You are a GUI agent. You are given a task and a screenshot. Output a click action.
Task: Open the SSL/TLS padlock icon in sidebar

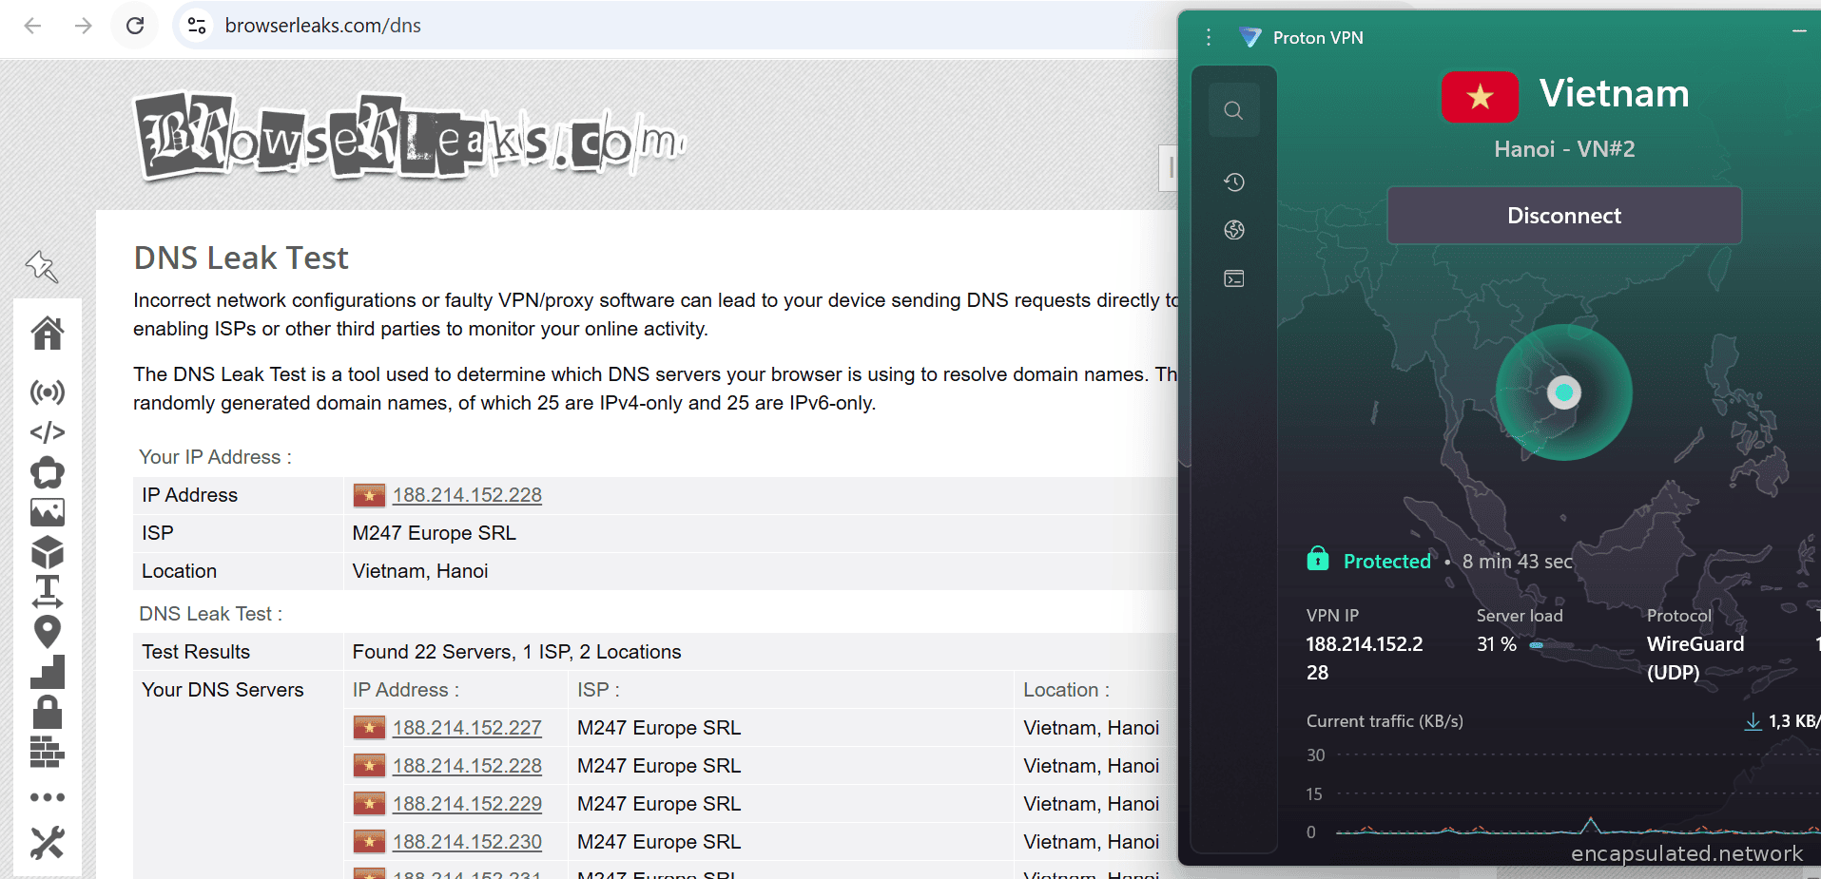coord(48,712)
